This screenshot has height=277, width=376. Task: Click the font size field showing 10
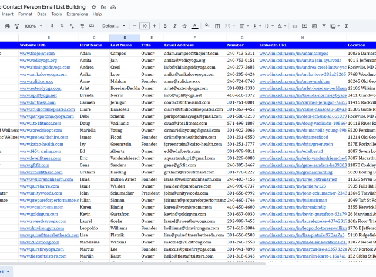click(145, 26)
